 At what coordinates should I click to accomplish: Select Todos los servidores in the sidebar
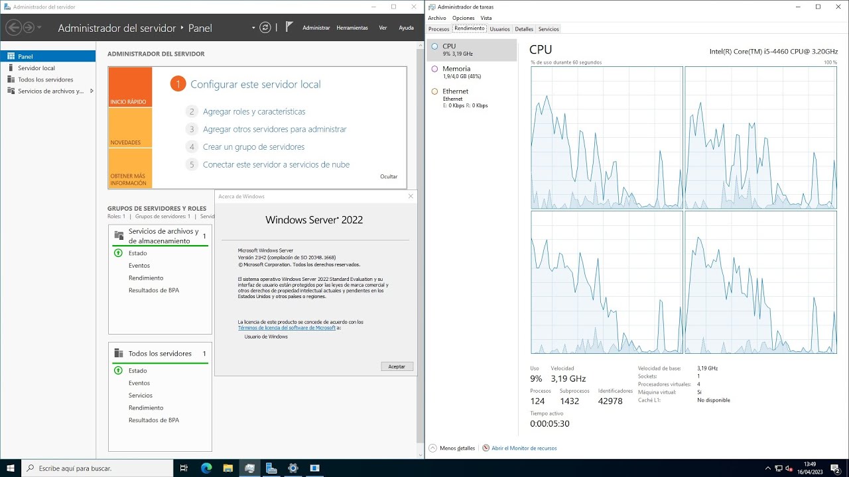48,79
